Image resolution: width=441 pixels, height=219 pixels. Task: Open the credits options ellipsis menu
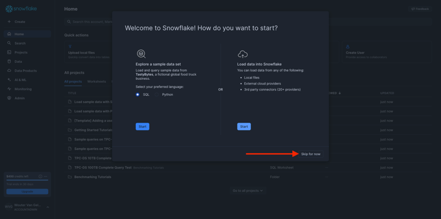[45, 176]
